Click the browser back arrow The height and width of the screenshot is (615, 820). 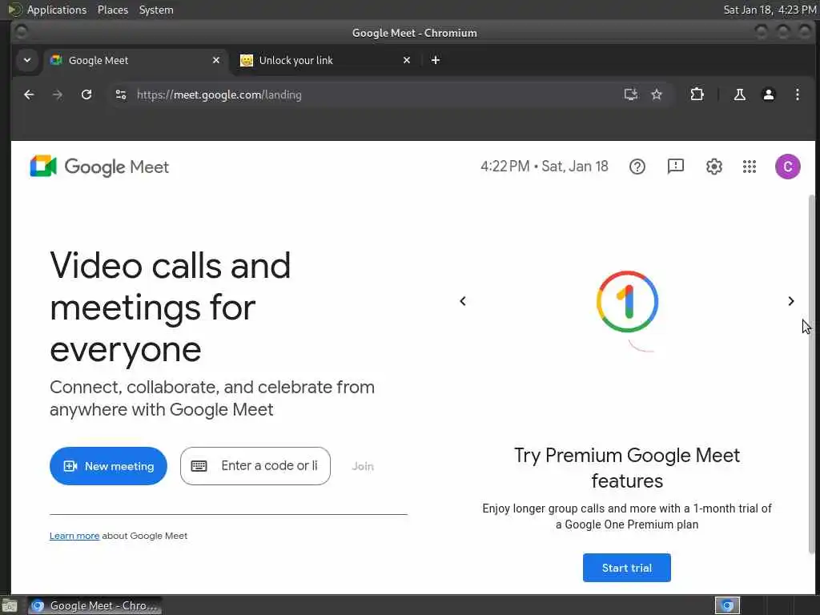30,94
